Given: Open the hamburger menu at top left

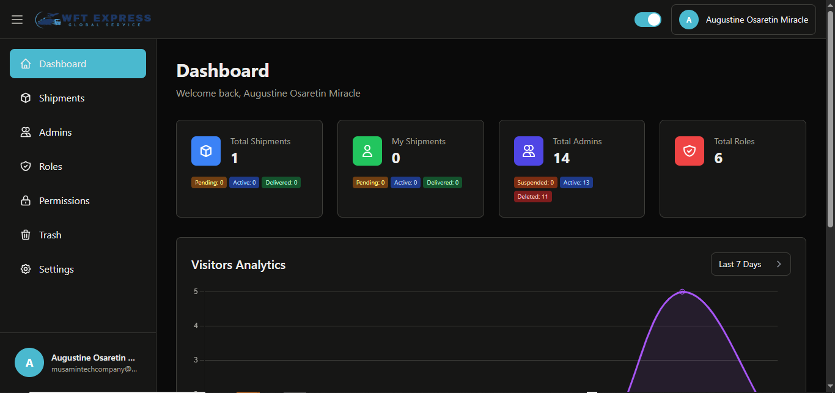Looking at the screenshot, I should 17,19.
